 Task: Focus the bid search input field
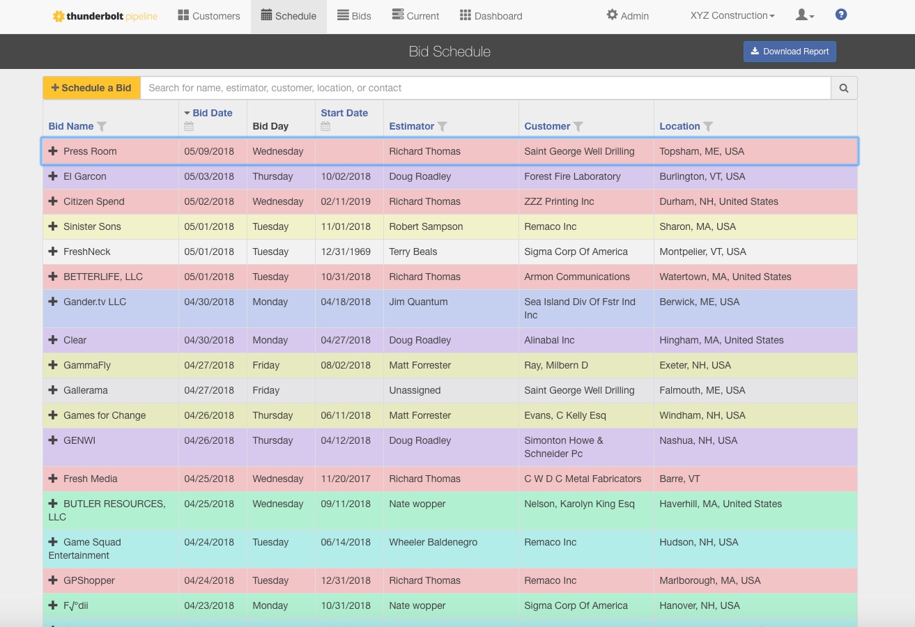[485, 88]
